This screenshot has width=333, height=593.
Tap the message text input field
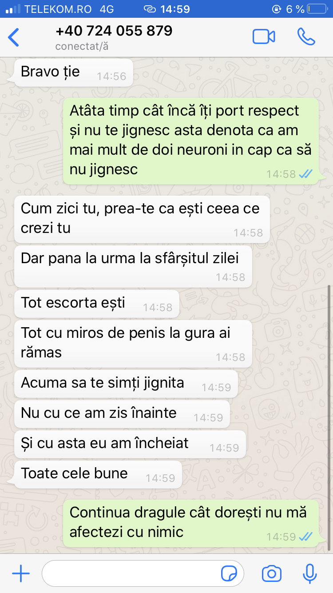click(x=143, y=574)
